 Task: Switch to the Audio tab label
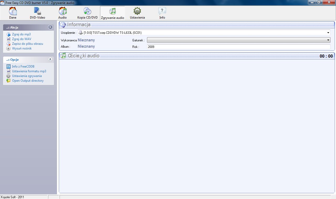(62, 18)
